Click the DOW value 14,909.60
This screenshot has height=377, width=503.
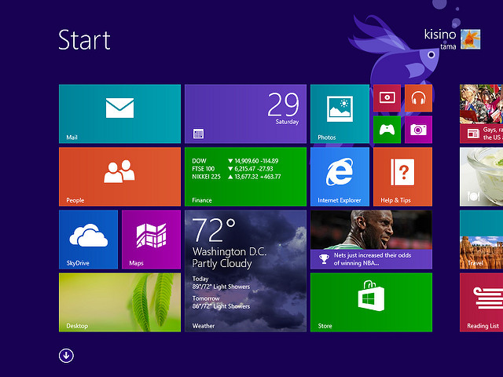(x=246, y=161)
